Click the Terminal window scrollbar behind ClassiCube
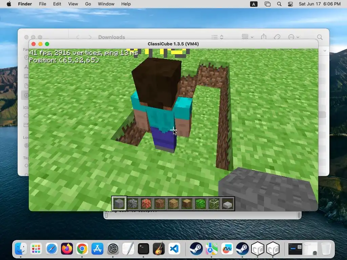Screen dimensions: 347x260 [x=299, y=215]
